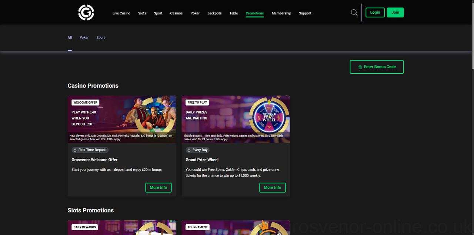Open the Table games menu

234,13
